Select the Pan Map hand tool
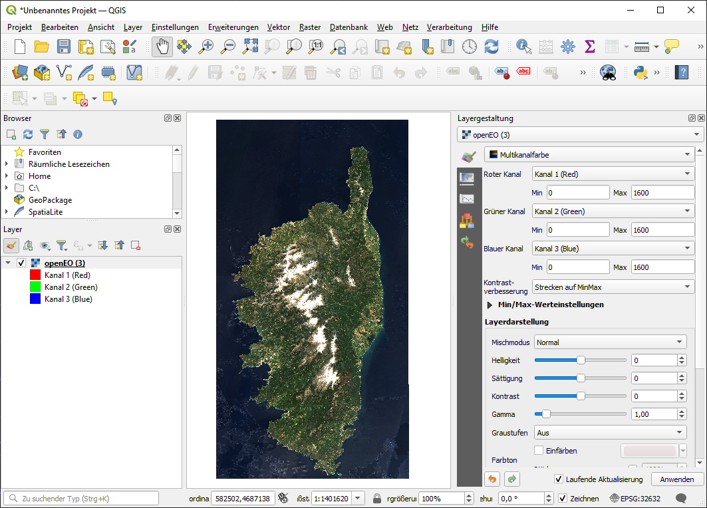This screenshot has width=707, height=508. [162, 47]
